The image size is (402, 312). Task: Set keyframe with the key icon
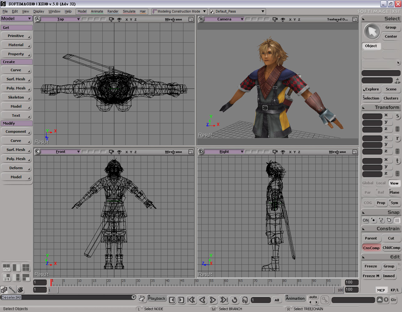pos(325,300)
